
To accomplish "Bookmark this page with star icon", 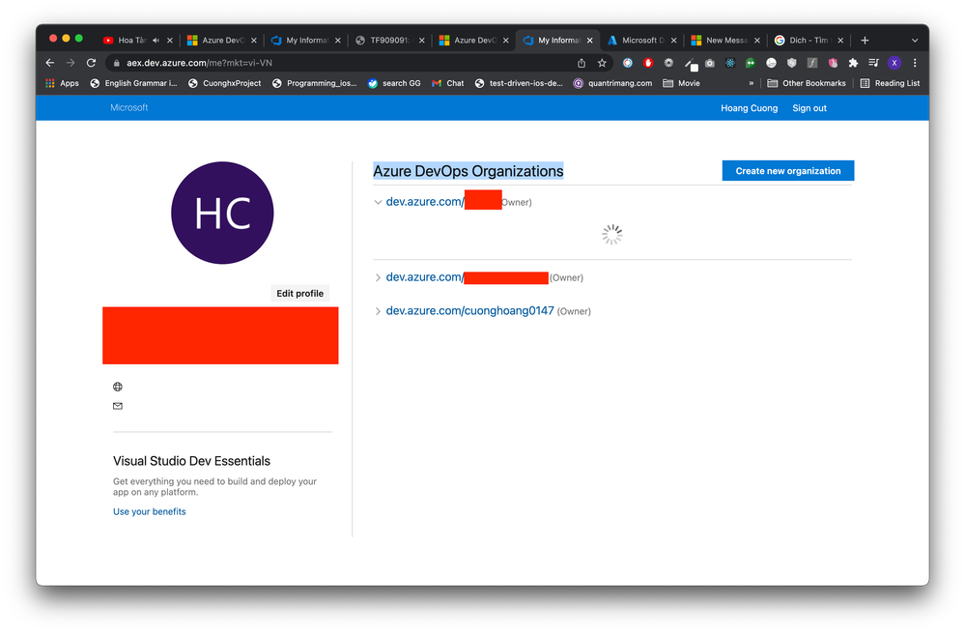I will coord(602,63).
